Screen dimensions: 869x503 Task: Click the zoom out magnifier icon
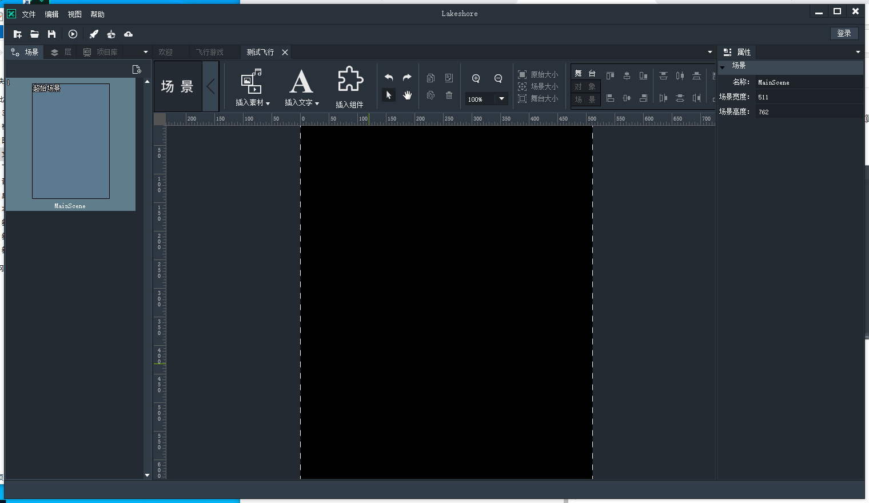pyautogui.click(x=498, y=79)
